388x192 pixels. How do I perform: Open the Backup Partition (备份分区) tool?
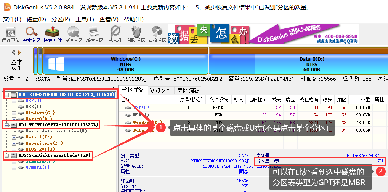pos(157,34)
